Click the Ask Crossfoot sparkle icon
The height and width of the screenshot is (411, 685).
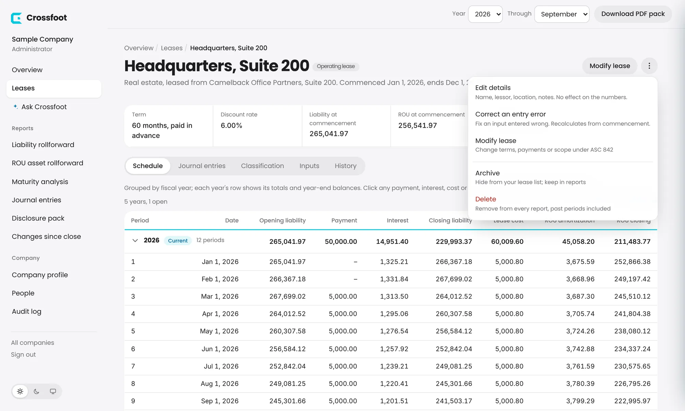(15, 107)
